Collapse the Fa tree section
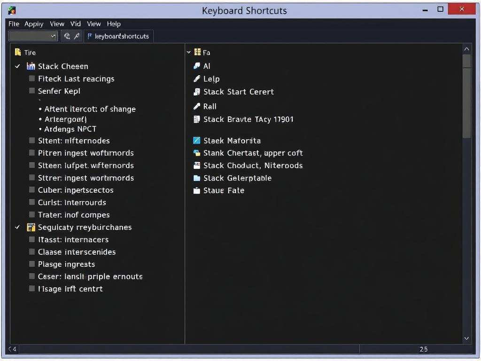481x361 pixels. point(189,53)
